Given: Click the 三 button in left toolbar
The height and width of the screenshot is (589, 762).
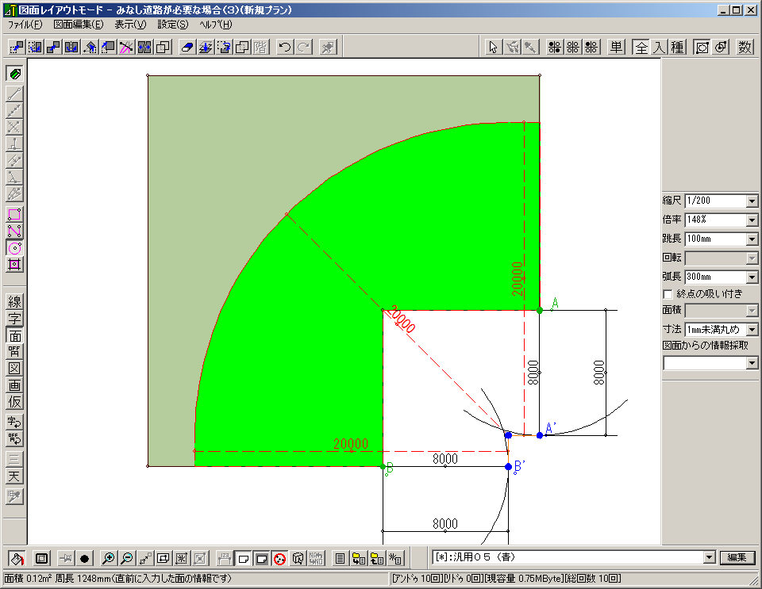Looking at the screenshot, I should [x=14, y=459].
